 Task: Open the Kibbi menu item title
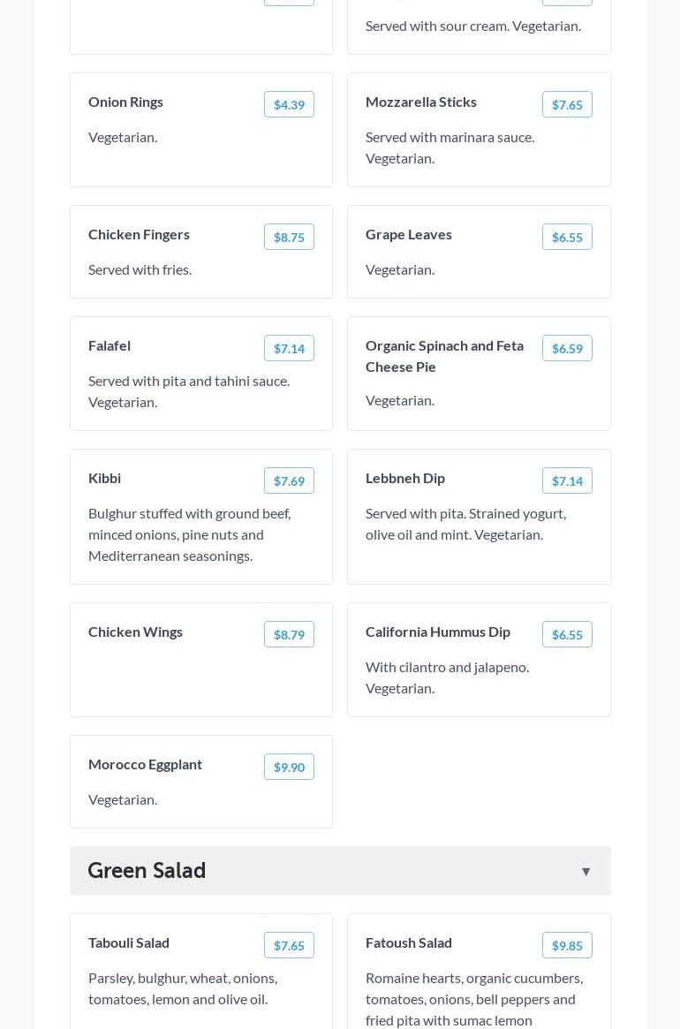(104, 478)
